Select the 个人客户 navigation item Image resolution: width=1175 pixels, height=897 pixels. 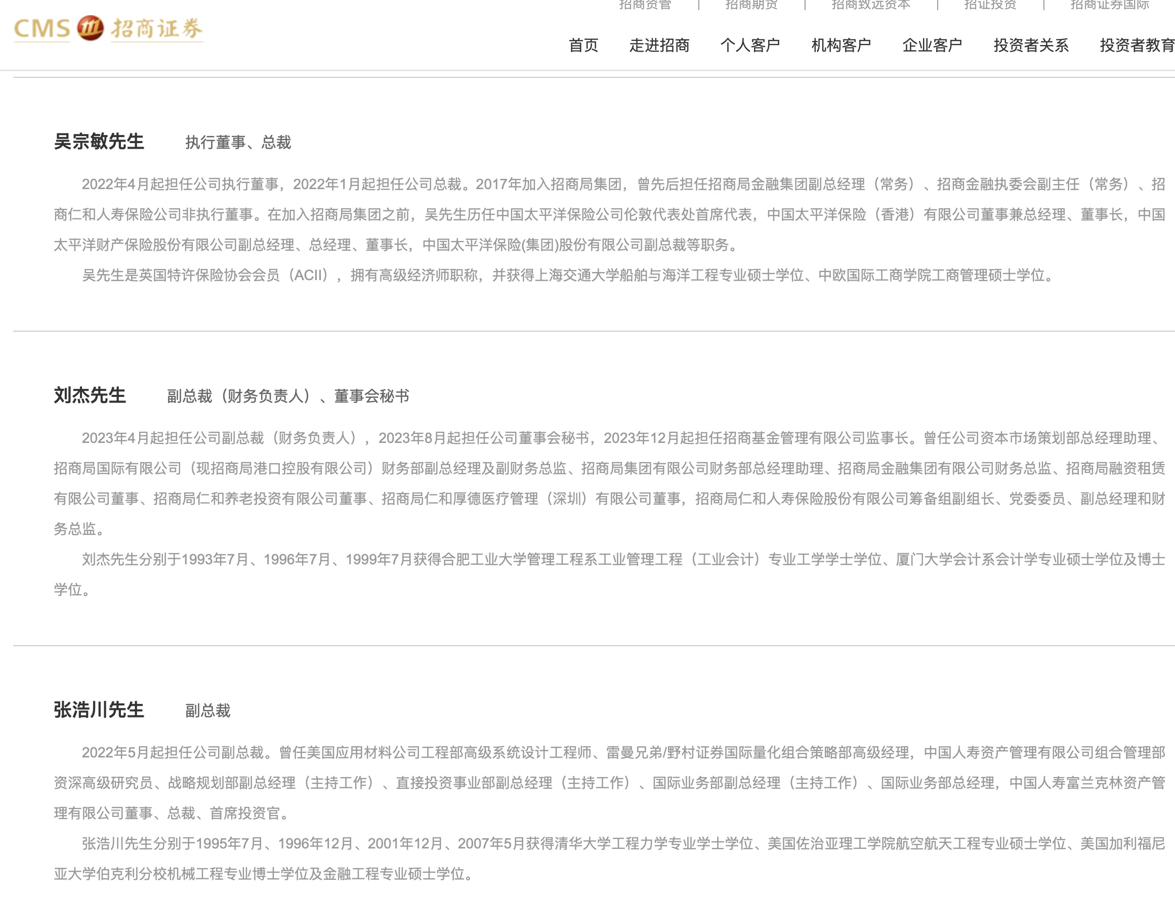click(x=749, y=46)
